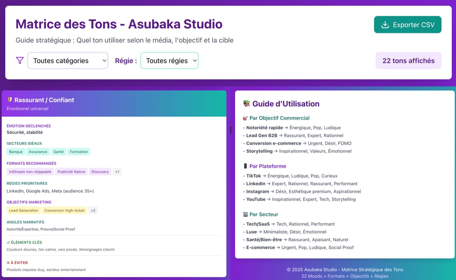Click the Conversion e-commerce guide line
Screen dimensions: 456x280
pyautogui.click(x=297, y=144)
